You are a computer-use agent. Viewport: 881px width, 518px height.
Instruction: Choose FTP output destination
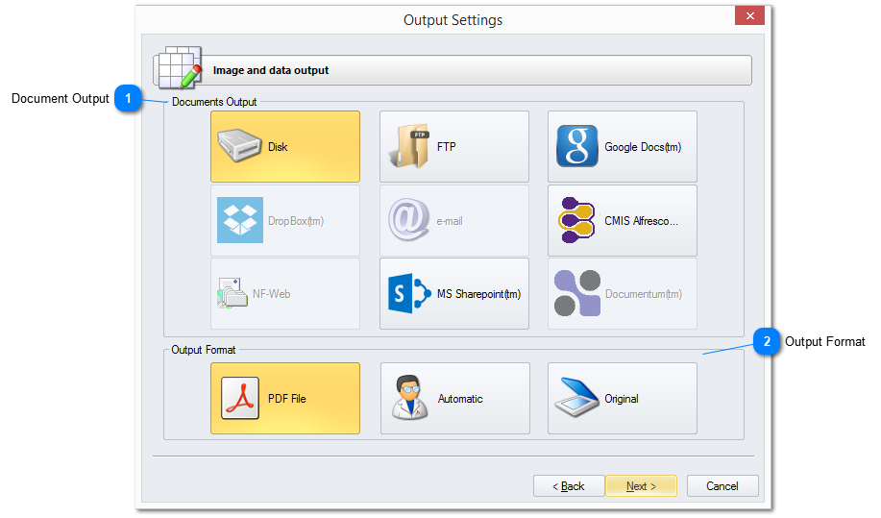(x=454, y=147)
